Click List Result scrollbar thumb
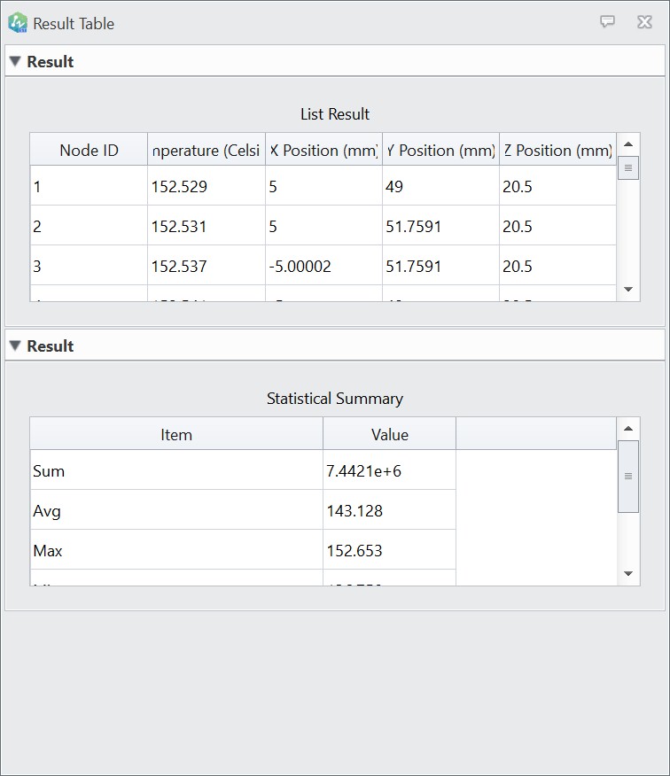Screen dimensions: 670x776 pos(627,167)
